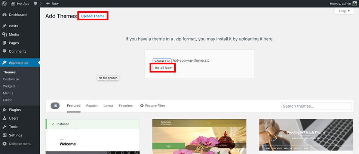Click the Collapse menu label
Viewport: 359px width, 154px height.
tap(20, 144)
